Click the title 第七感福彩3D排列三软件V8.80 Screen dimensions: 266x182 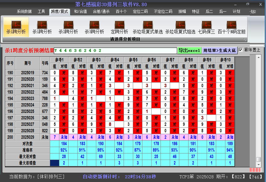pyautogui.click(x=111, y=4)
